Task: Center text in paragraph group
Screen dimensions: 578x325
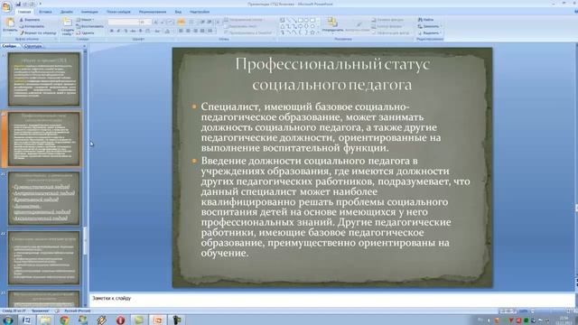Action: coord(188,31)
